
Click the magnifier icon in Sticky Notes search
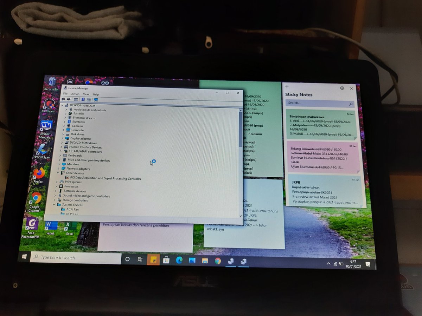click(x=351, y=104)
